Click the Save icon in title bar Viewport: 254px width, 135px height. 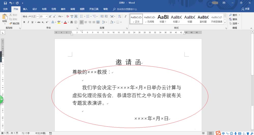5,3
